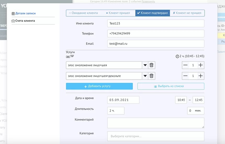Click the Email field containing test@mail.ru
Image resolution: width=225 pixels, height=144 pixels.
click(156, 44)
